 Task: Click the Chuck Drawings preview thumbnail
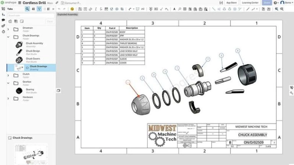(29, 154)
